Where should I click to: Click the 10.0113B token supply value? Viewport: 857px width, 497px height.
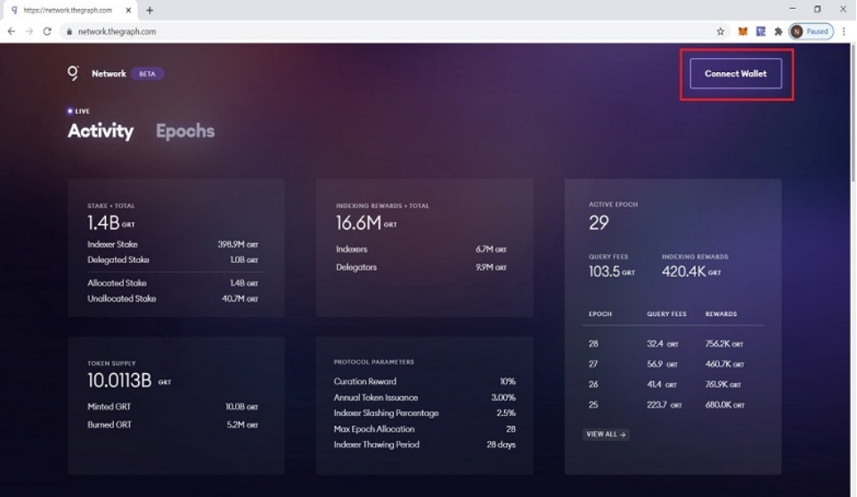click(x=119, y=380)
